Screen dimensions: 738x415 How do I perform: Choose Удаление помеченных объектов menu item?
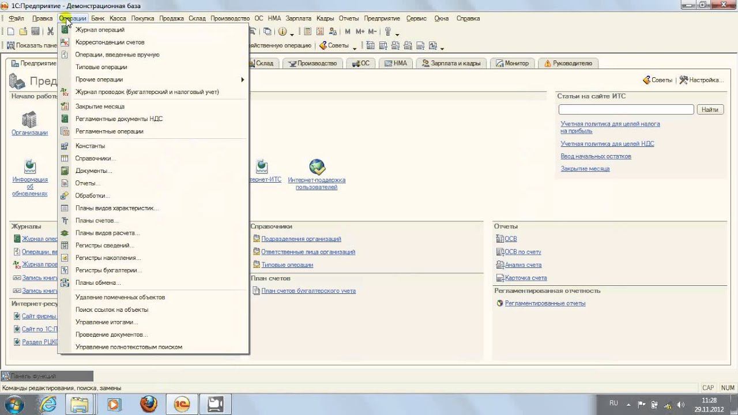click(153, 297)
